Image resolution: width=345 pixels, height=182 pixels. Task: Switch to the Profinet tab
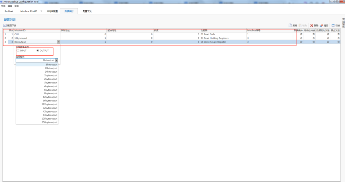tap(9, 11)
